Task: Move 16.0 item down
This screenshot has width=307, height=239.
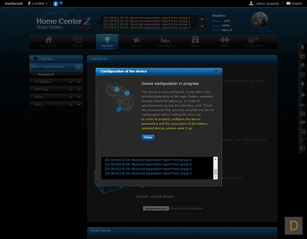Action: 79,105
